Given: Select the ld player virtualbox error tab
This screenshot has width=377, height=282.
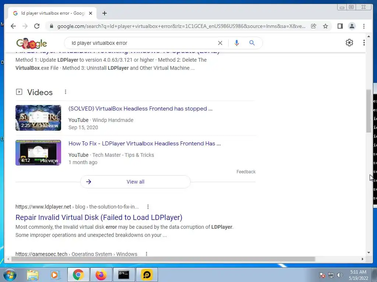Looking at the screenshot, I should click(x=52, y=13).
